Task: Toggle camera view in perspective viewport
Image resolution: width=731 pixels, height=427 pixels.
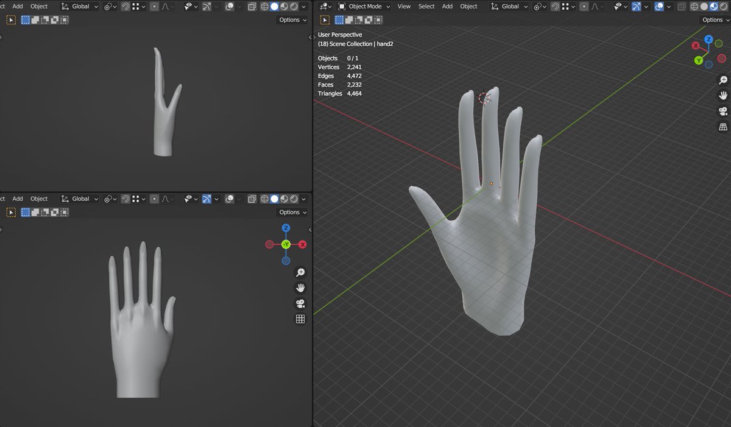Action: pyautogui.click(x=723, y=111)
